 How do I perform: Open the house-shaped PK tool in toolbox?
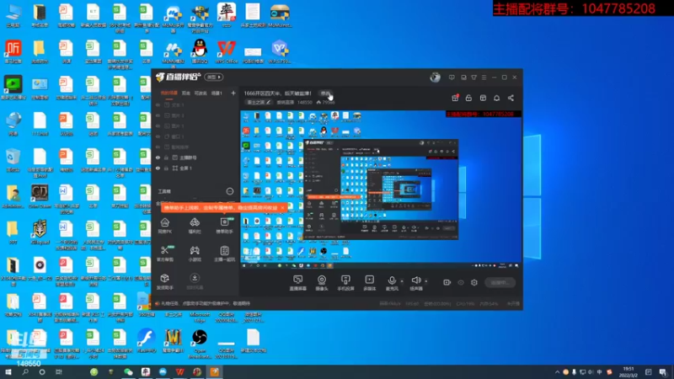165,225
